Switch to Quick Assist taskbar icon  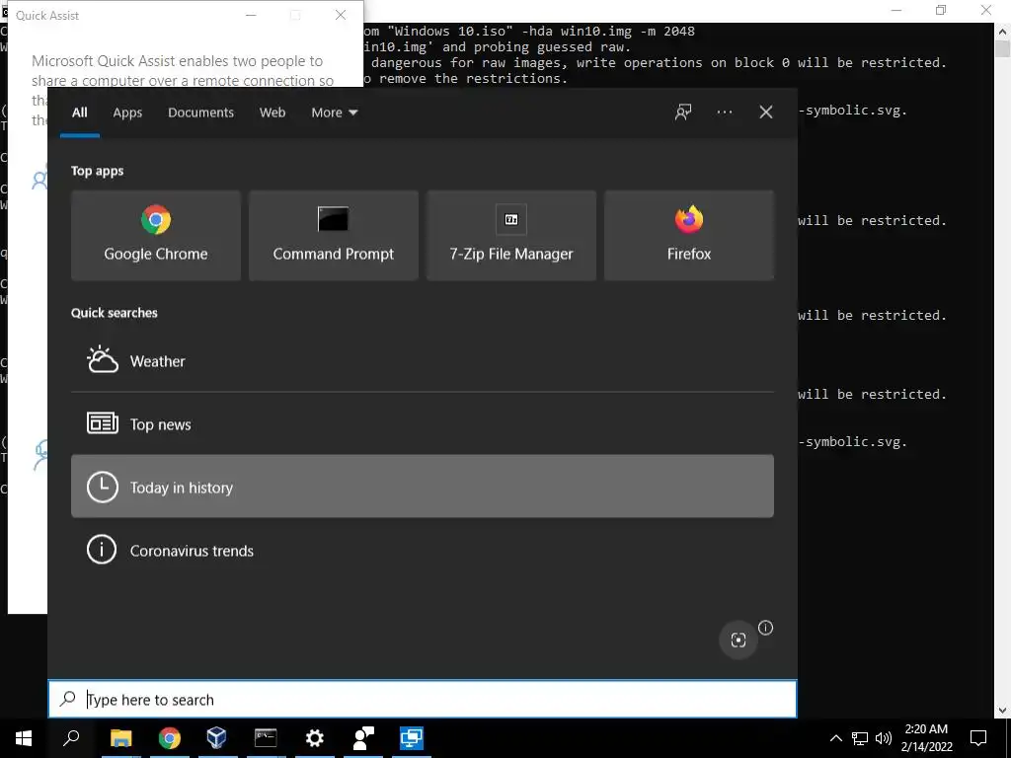[363, 738]
